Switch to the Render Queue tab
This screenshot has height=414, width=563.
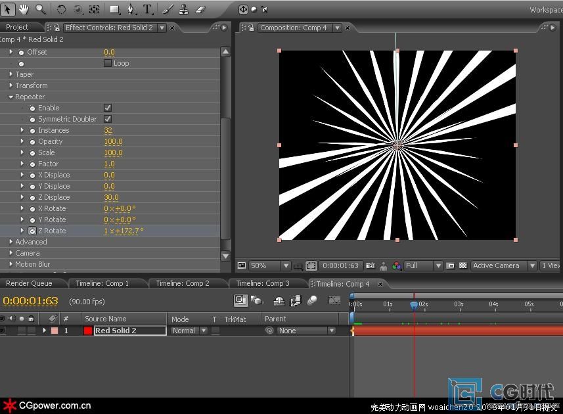28,283
